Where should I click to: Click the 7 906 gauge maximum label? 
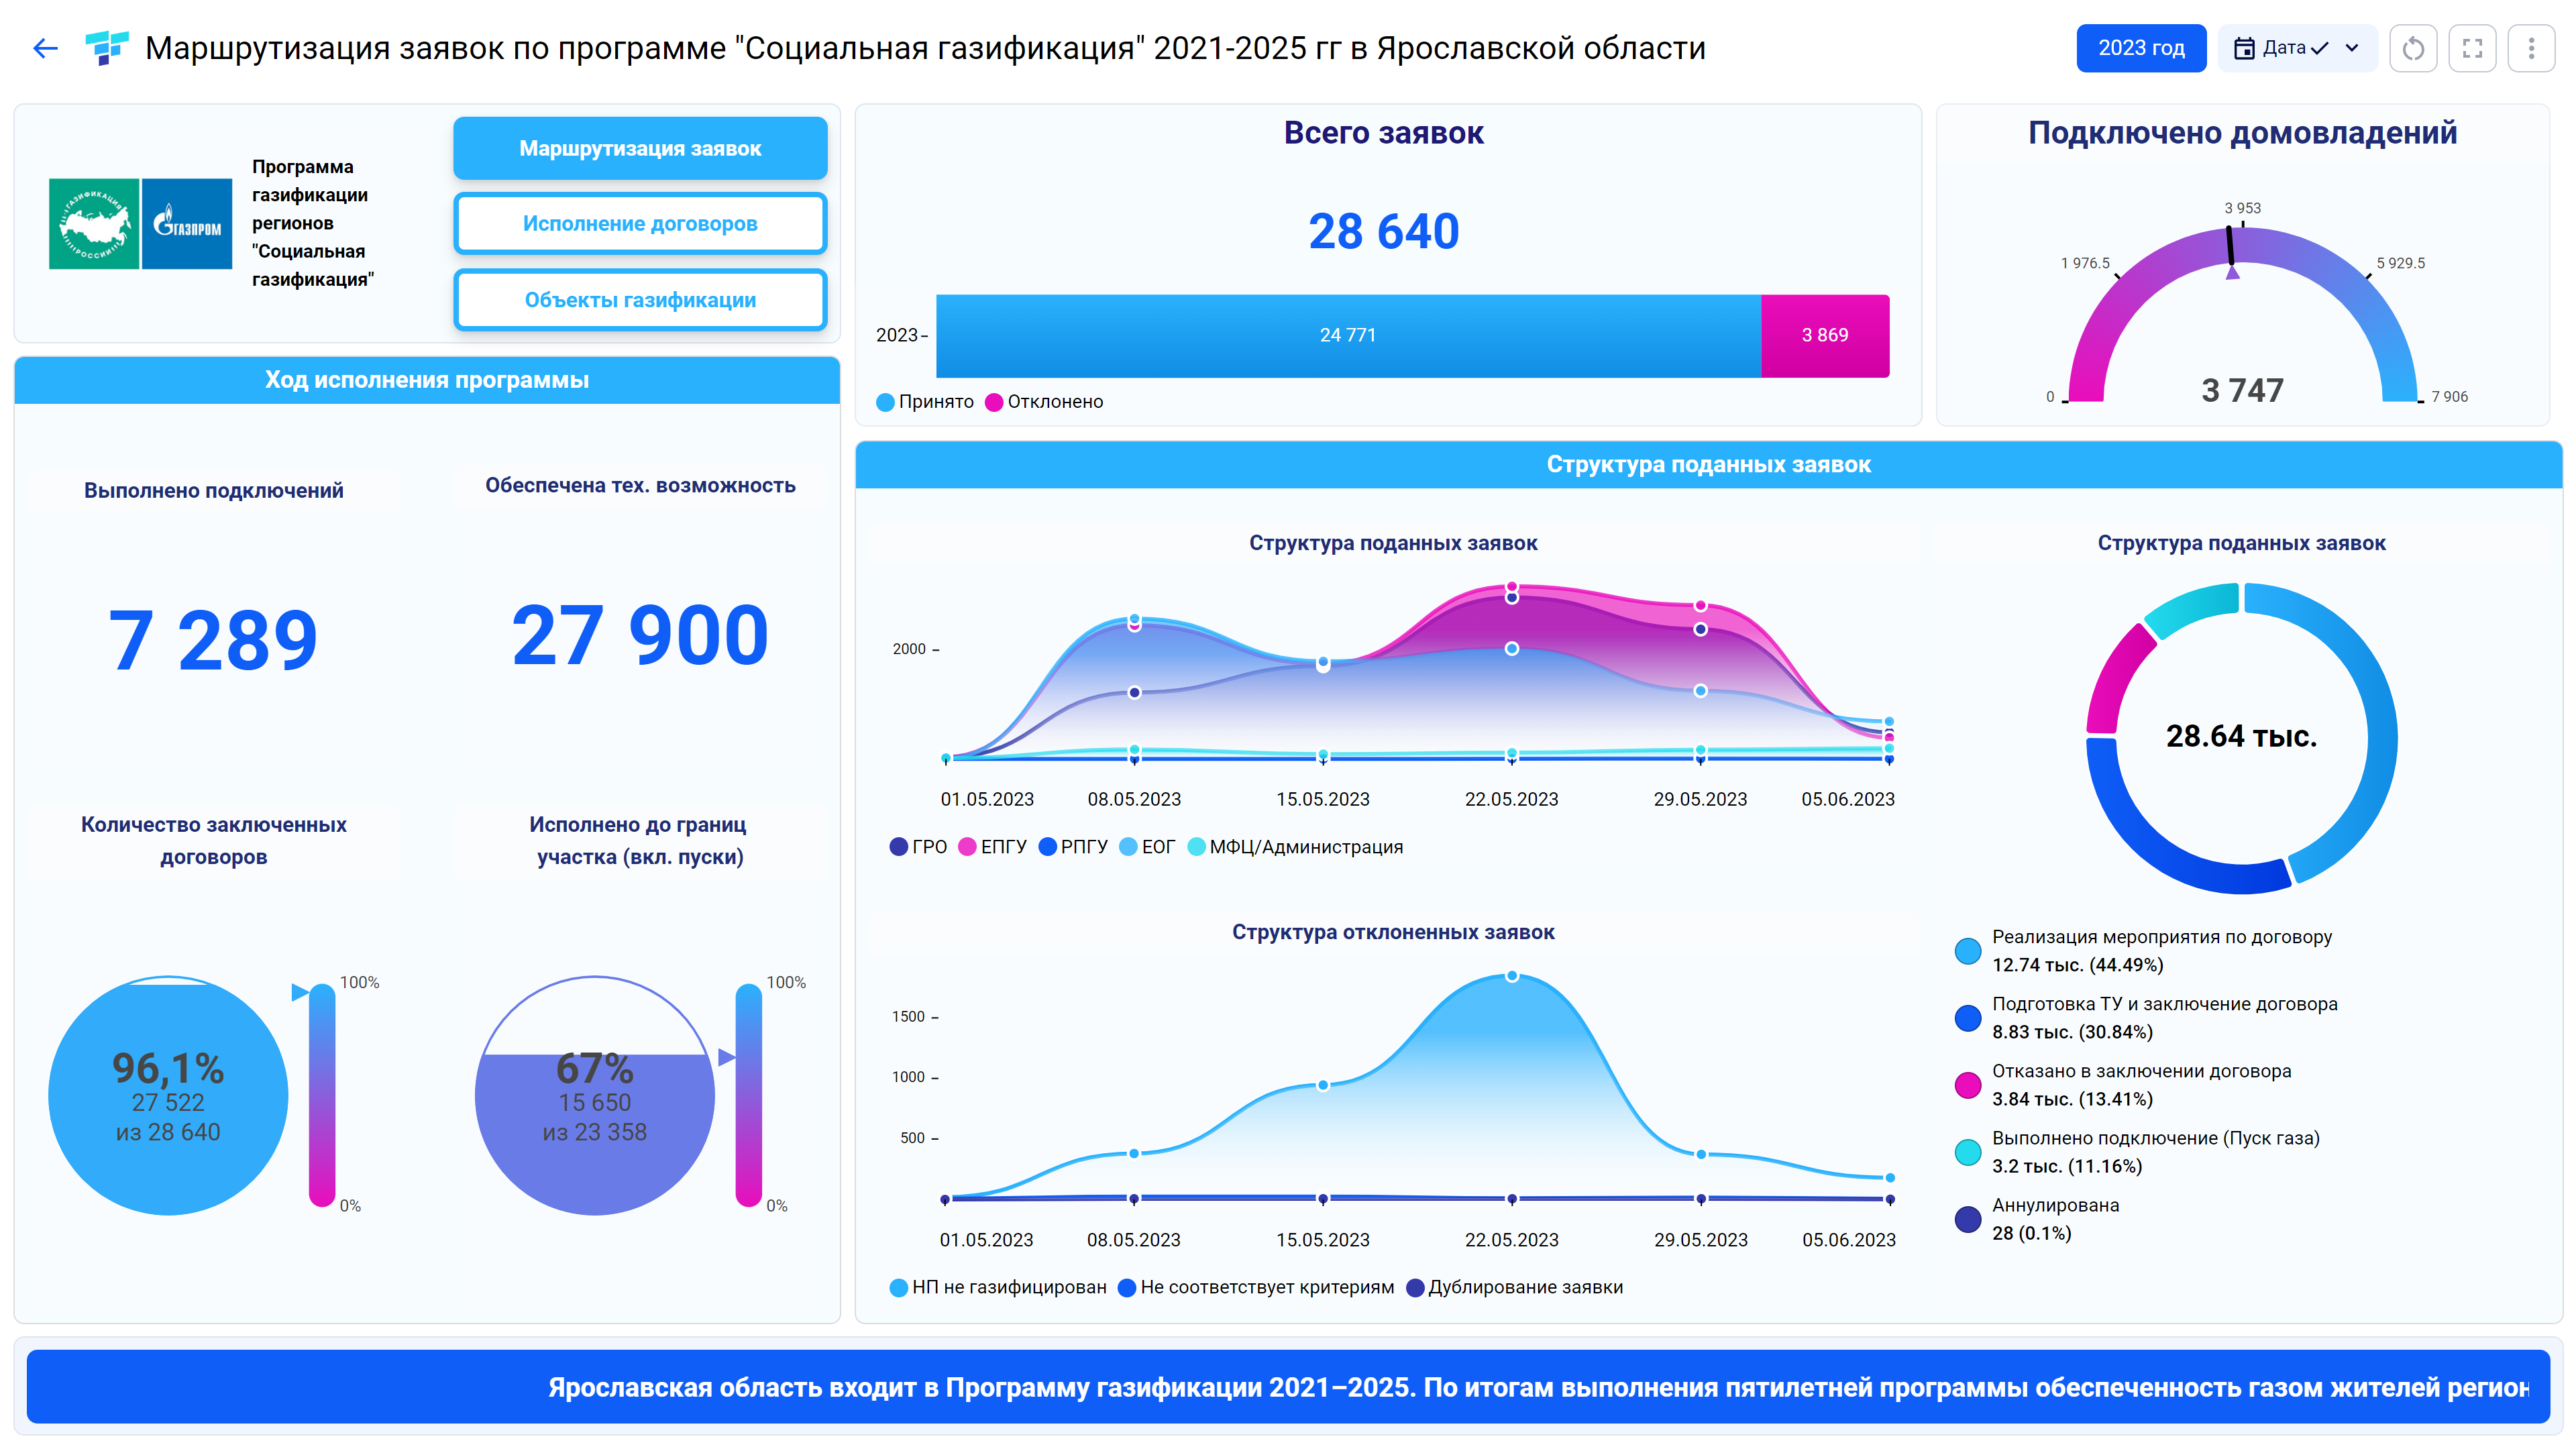coord(2449,397)
